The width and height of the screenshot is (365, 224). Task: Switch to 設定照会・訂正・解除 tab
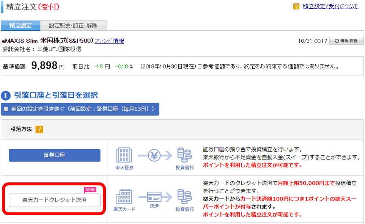pos(73,25)
